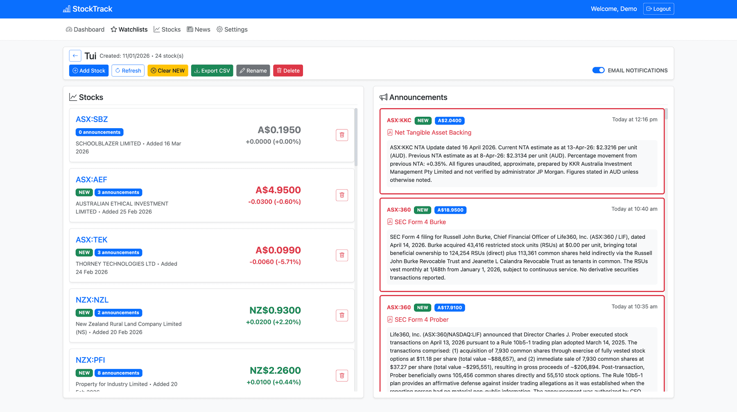The height and width of the screenshot is (412, 737).
Task: Click 'Created: 11/01/2026 • 24 stock(s)' text
Action: click(142, 56)
